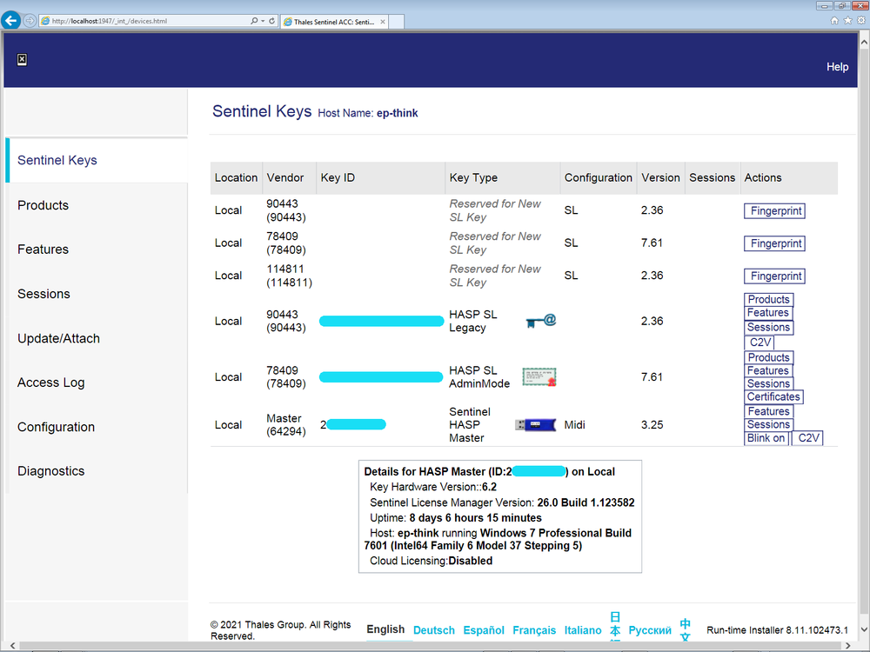
Task: Click the HASP SL AdminMode certificate icon
Action: pos(539,376)
